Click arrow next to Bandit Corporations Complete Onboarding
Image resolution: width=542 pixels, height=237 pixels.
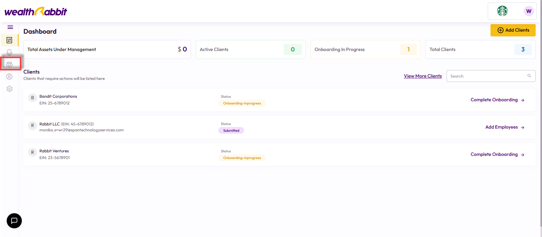click(523, 100)
